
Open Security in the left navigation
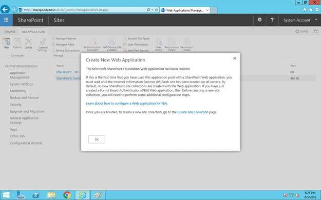click(15, 105)
